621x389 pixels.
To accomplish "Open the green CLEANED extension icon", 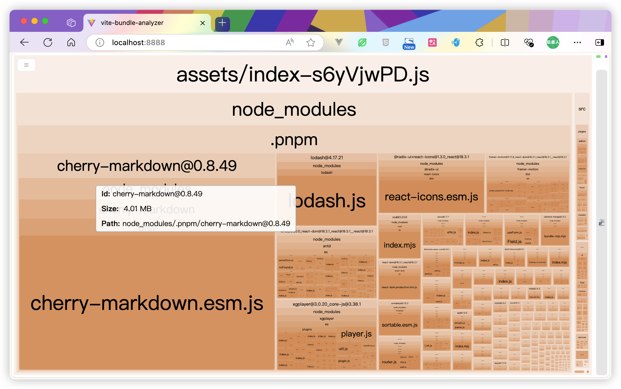I will tap(362, 42).
